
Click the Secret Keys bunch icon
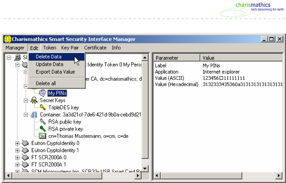pos(34,100)
